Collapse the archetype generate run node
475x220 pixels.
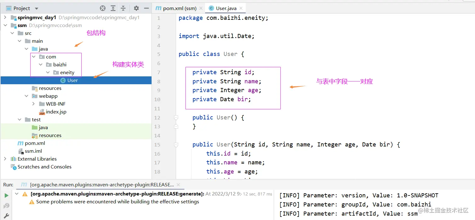coord(17,194)
